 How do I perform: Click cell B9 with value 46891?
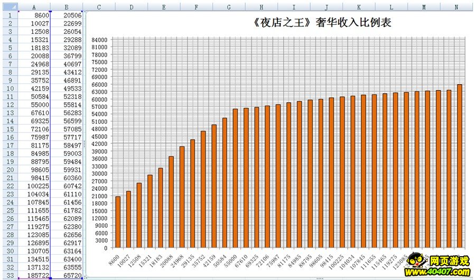point(67,80)
